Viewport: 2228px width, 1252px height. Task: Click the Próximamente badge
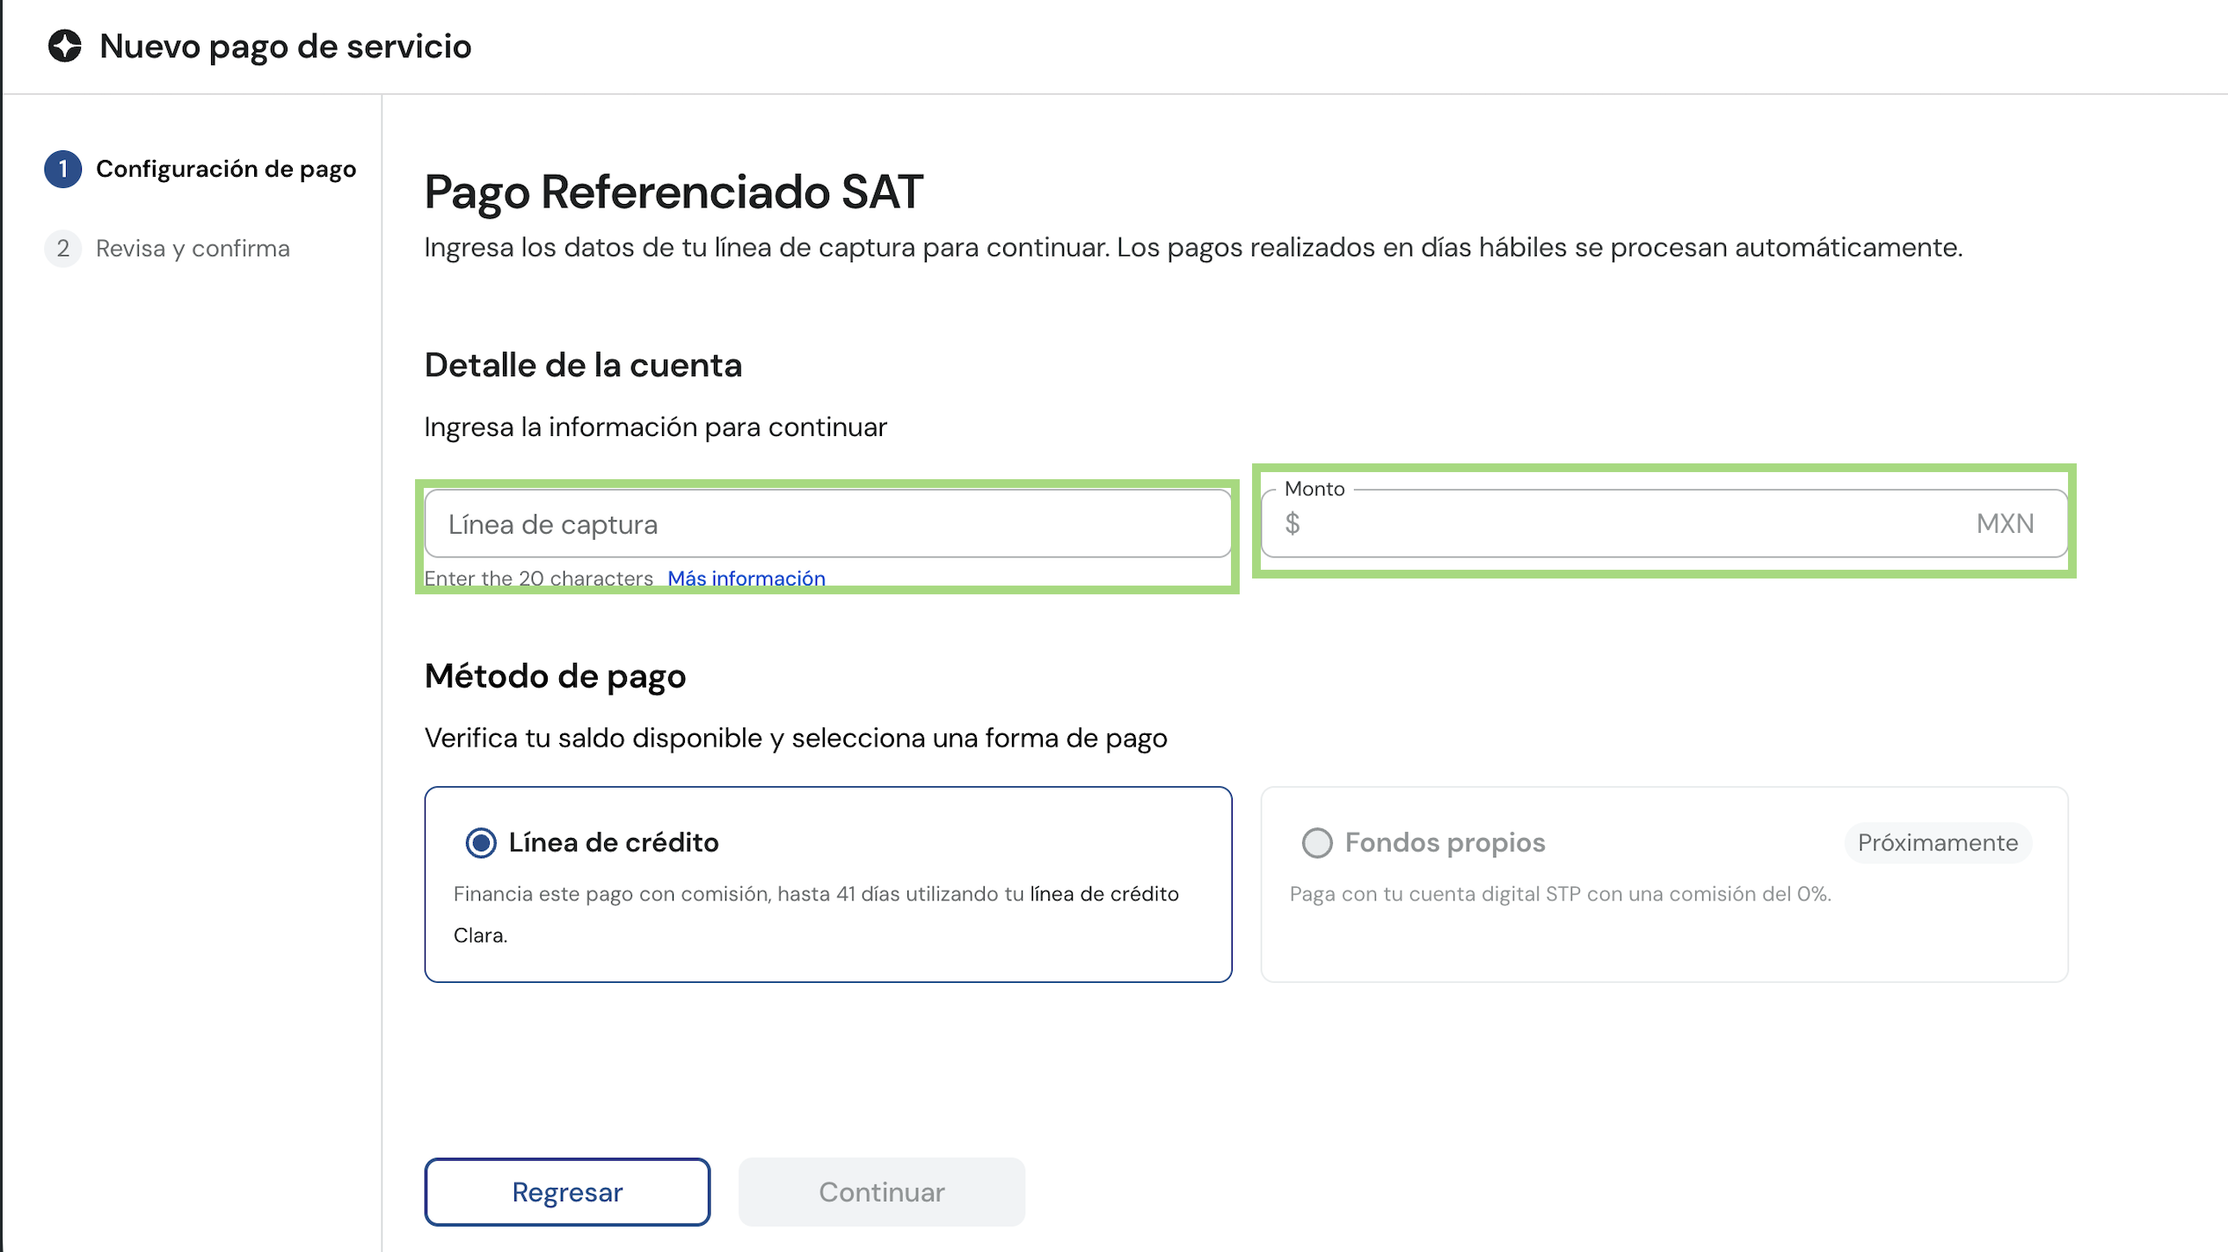(1937, 842)
